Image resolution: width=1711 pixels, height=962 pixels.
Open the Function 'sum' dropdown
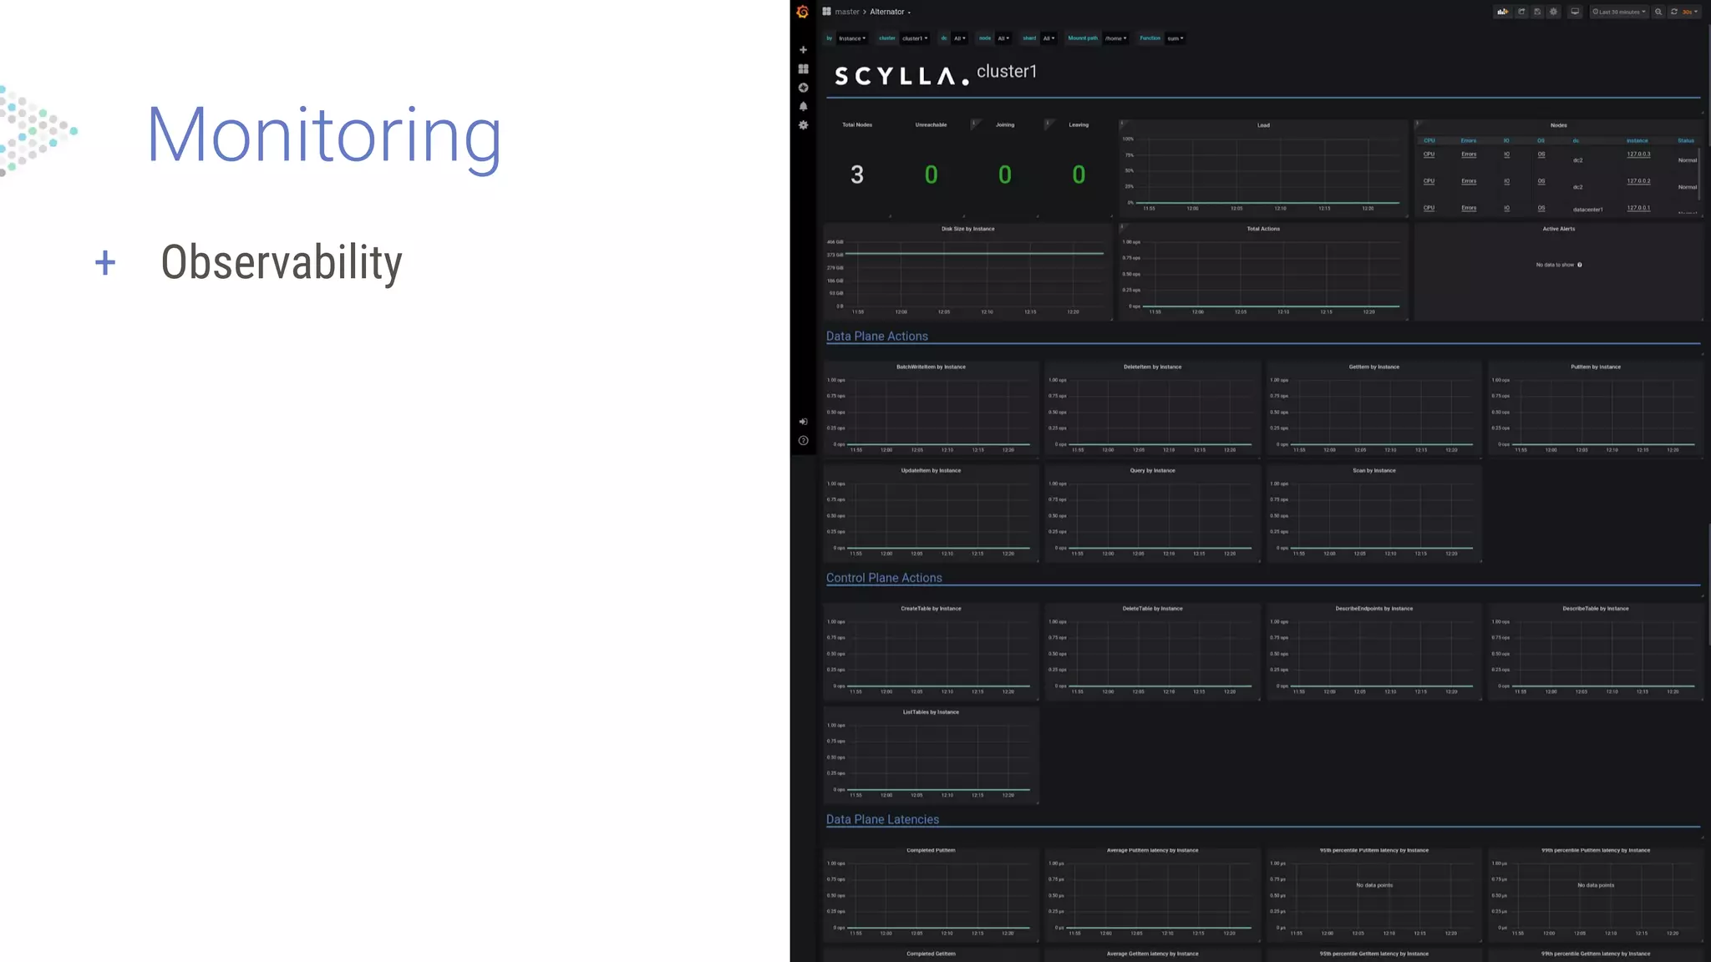click(1175, 38)
